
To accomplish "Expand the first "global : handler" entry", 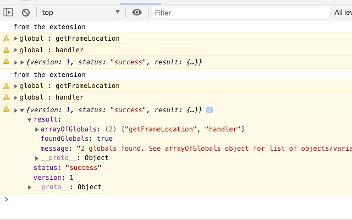I will [16, 51].
